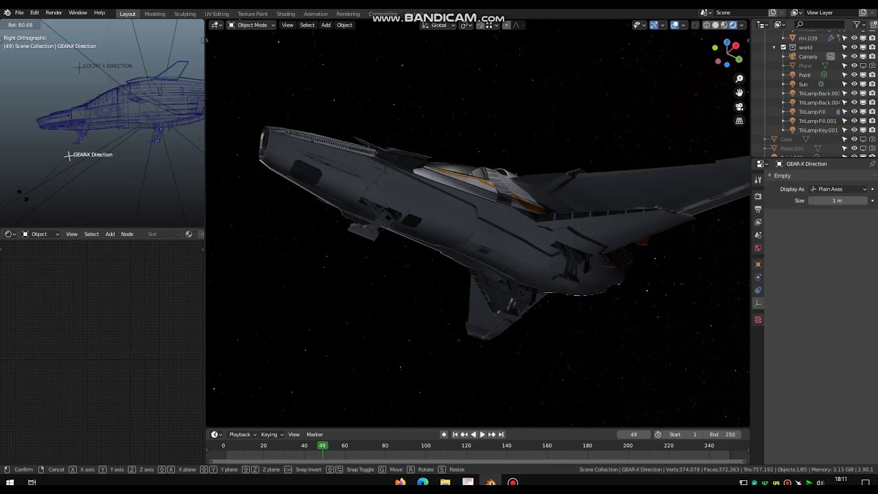Screen dimensions: 878x494
Task: Open the File menu
Action: [x=19, y=13]
